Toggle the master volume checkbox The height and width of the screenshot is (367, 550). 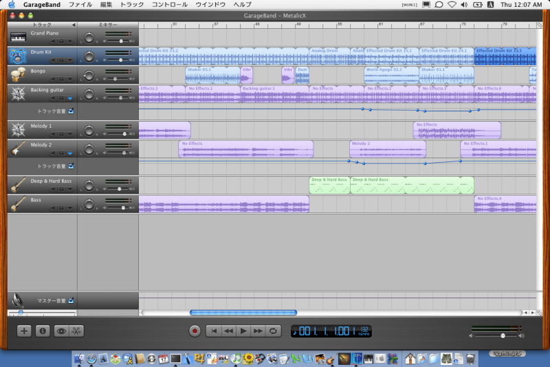click(x=71, y=300)
